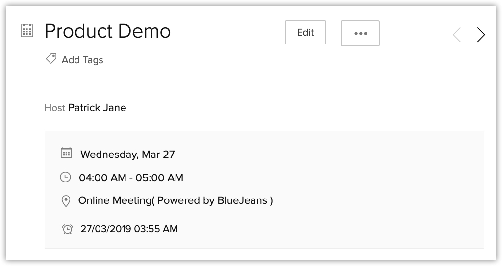The height and width of the screenshot is (266, 502).
Task: Click the 04:00 AM start time
Action: coord(102,178)
